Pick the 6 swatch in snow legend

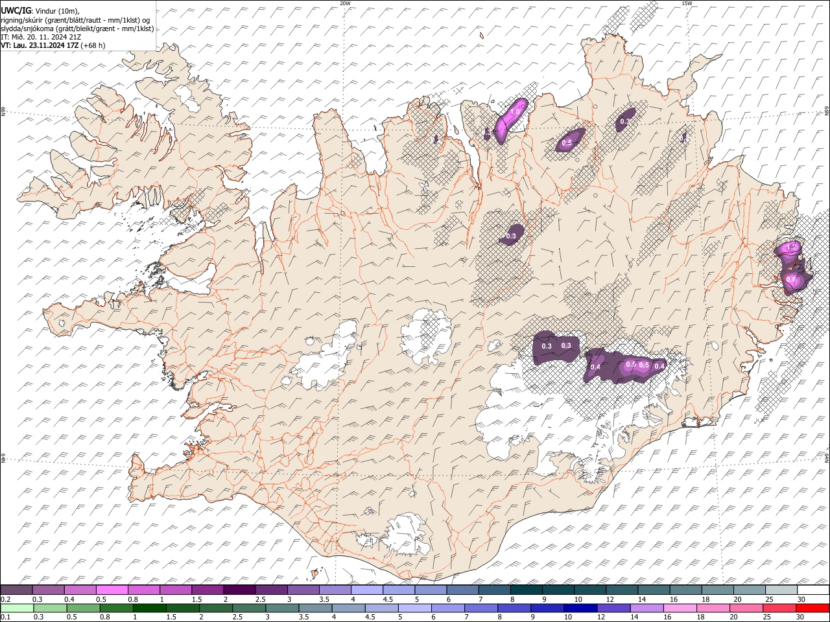462,590
